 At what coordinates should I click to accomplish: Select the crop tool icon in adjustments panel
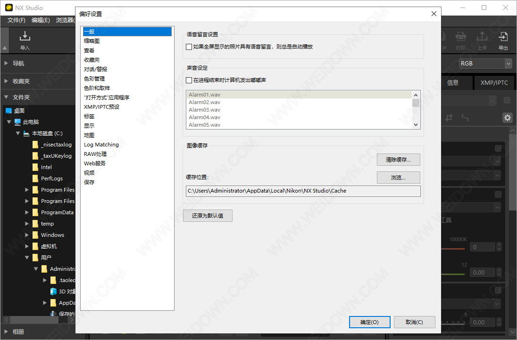click(449, 118)
